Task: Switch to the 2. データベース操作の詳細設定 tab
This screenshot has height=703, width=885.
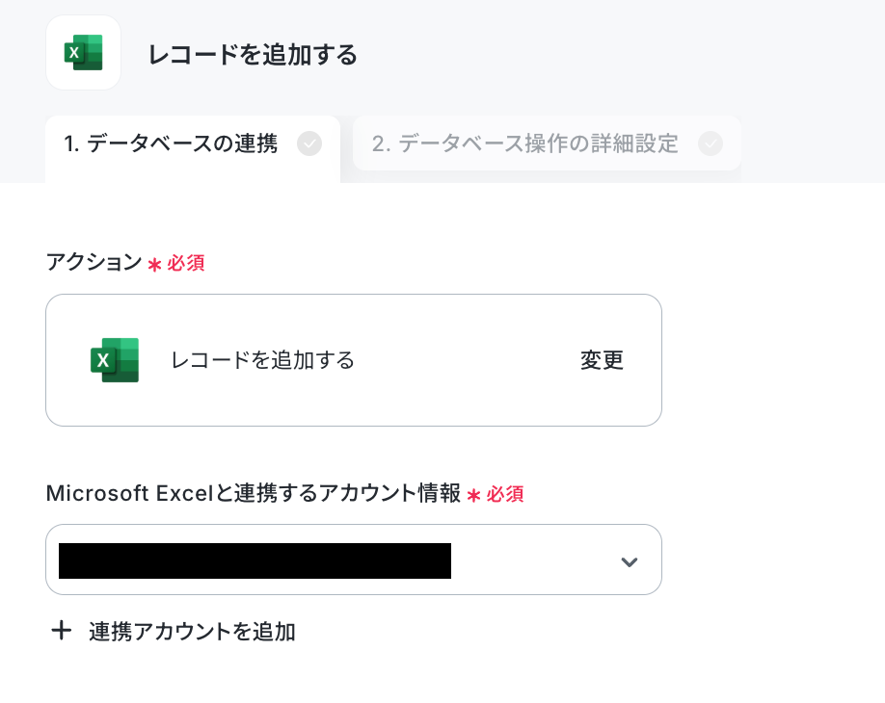Action: click(x=547, y=143)
